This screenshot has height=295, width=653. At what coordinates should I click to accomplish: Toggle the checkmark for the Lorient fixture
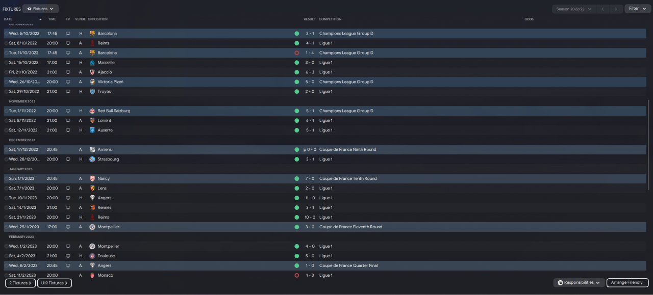tap(6, 121)
